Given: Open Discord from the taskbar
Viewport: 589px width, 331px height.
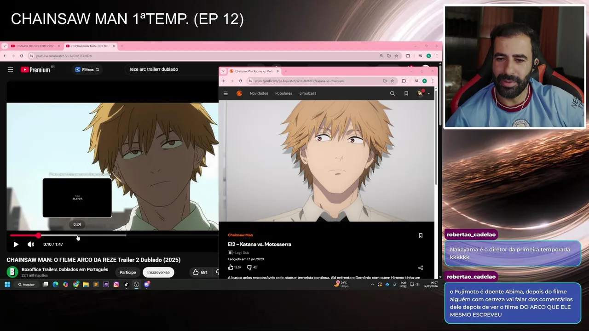Looking at the screenshot, I should tap(147, 285).
